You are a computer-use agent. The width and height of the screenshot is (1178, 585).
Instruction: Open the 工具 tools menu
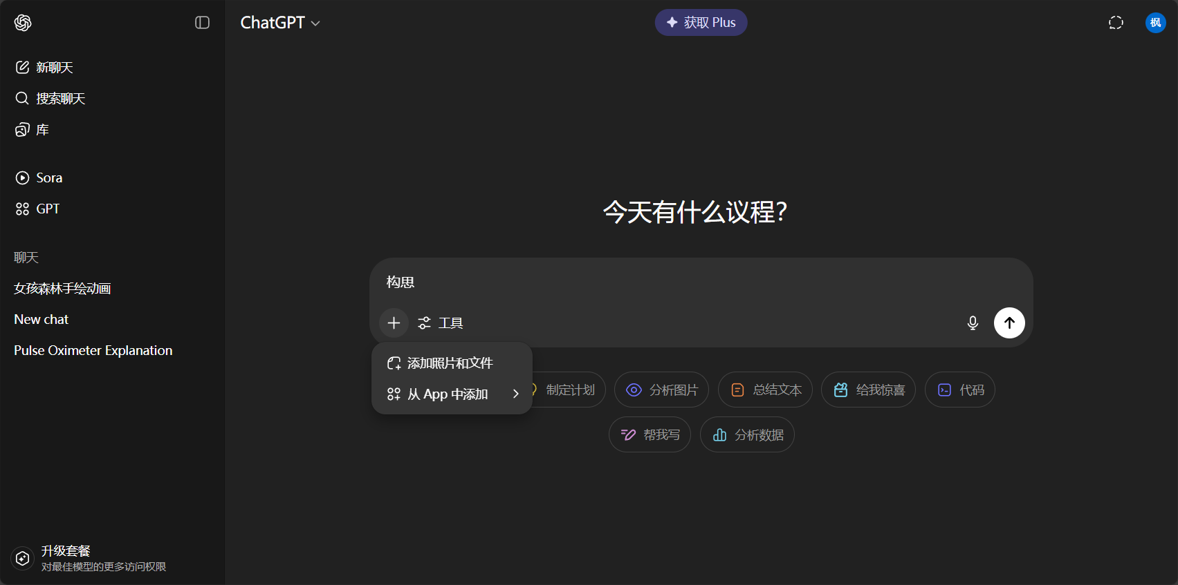pos(441,323)
